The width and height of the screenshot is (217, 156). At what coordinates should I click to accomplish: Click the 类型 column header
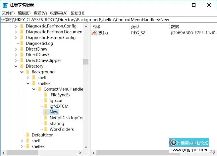click(x=135, y=27)
